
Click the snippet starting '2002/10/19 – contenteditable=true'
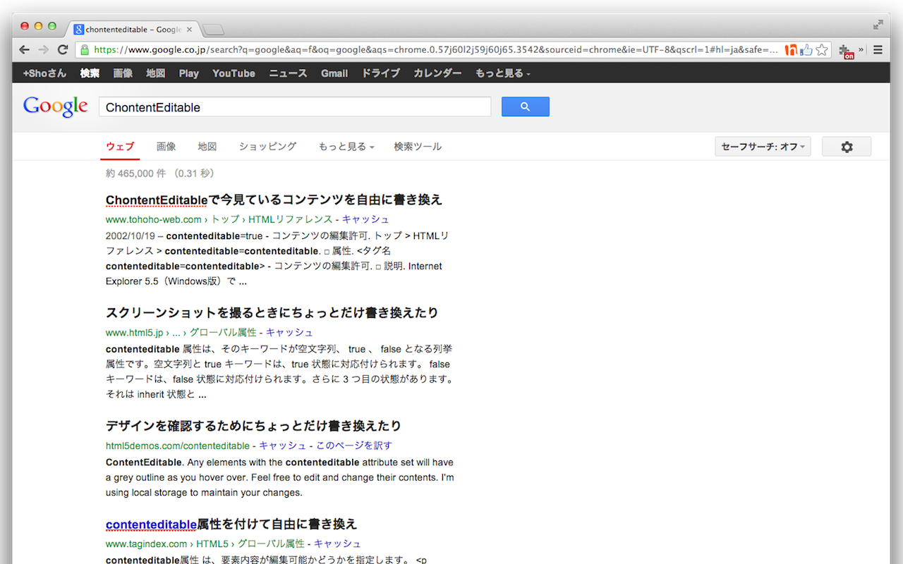pos(278,258)
